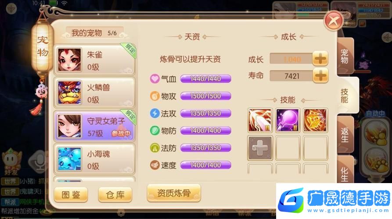Increase 寿命 with the plus button

(x=320, y=76)
